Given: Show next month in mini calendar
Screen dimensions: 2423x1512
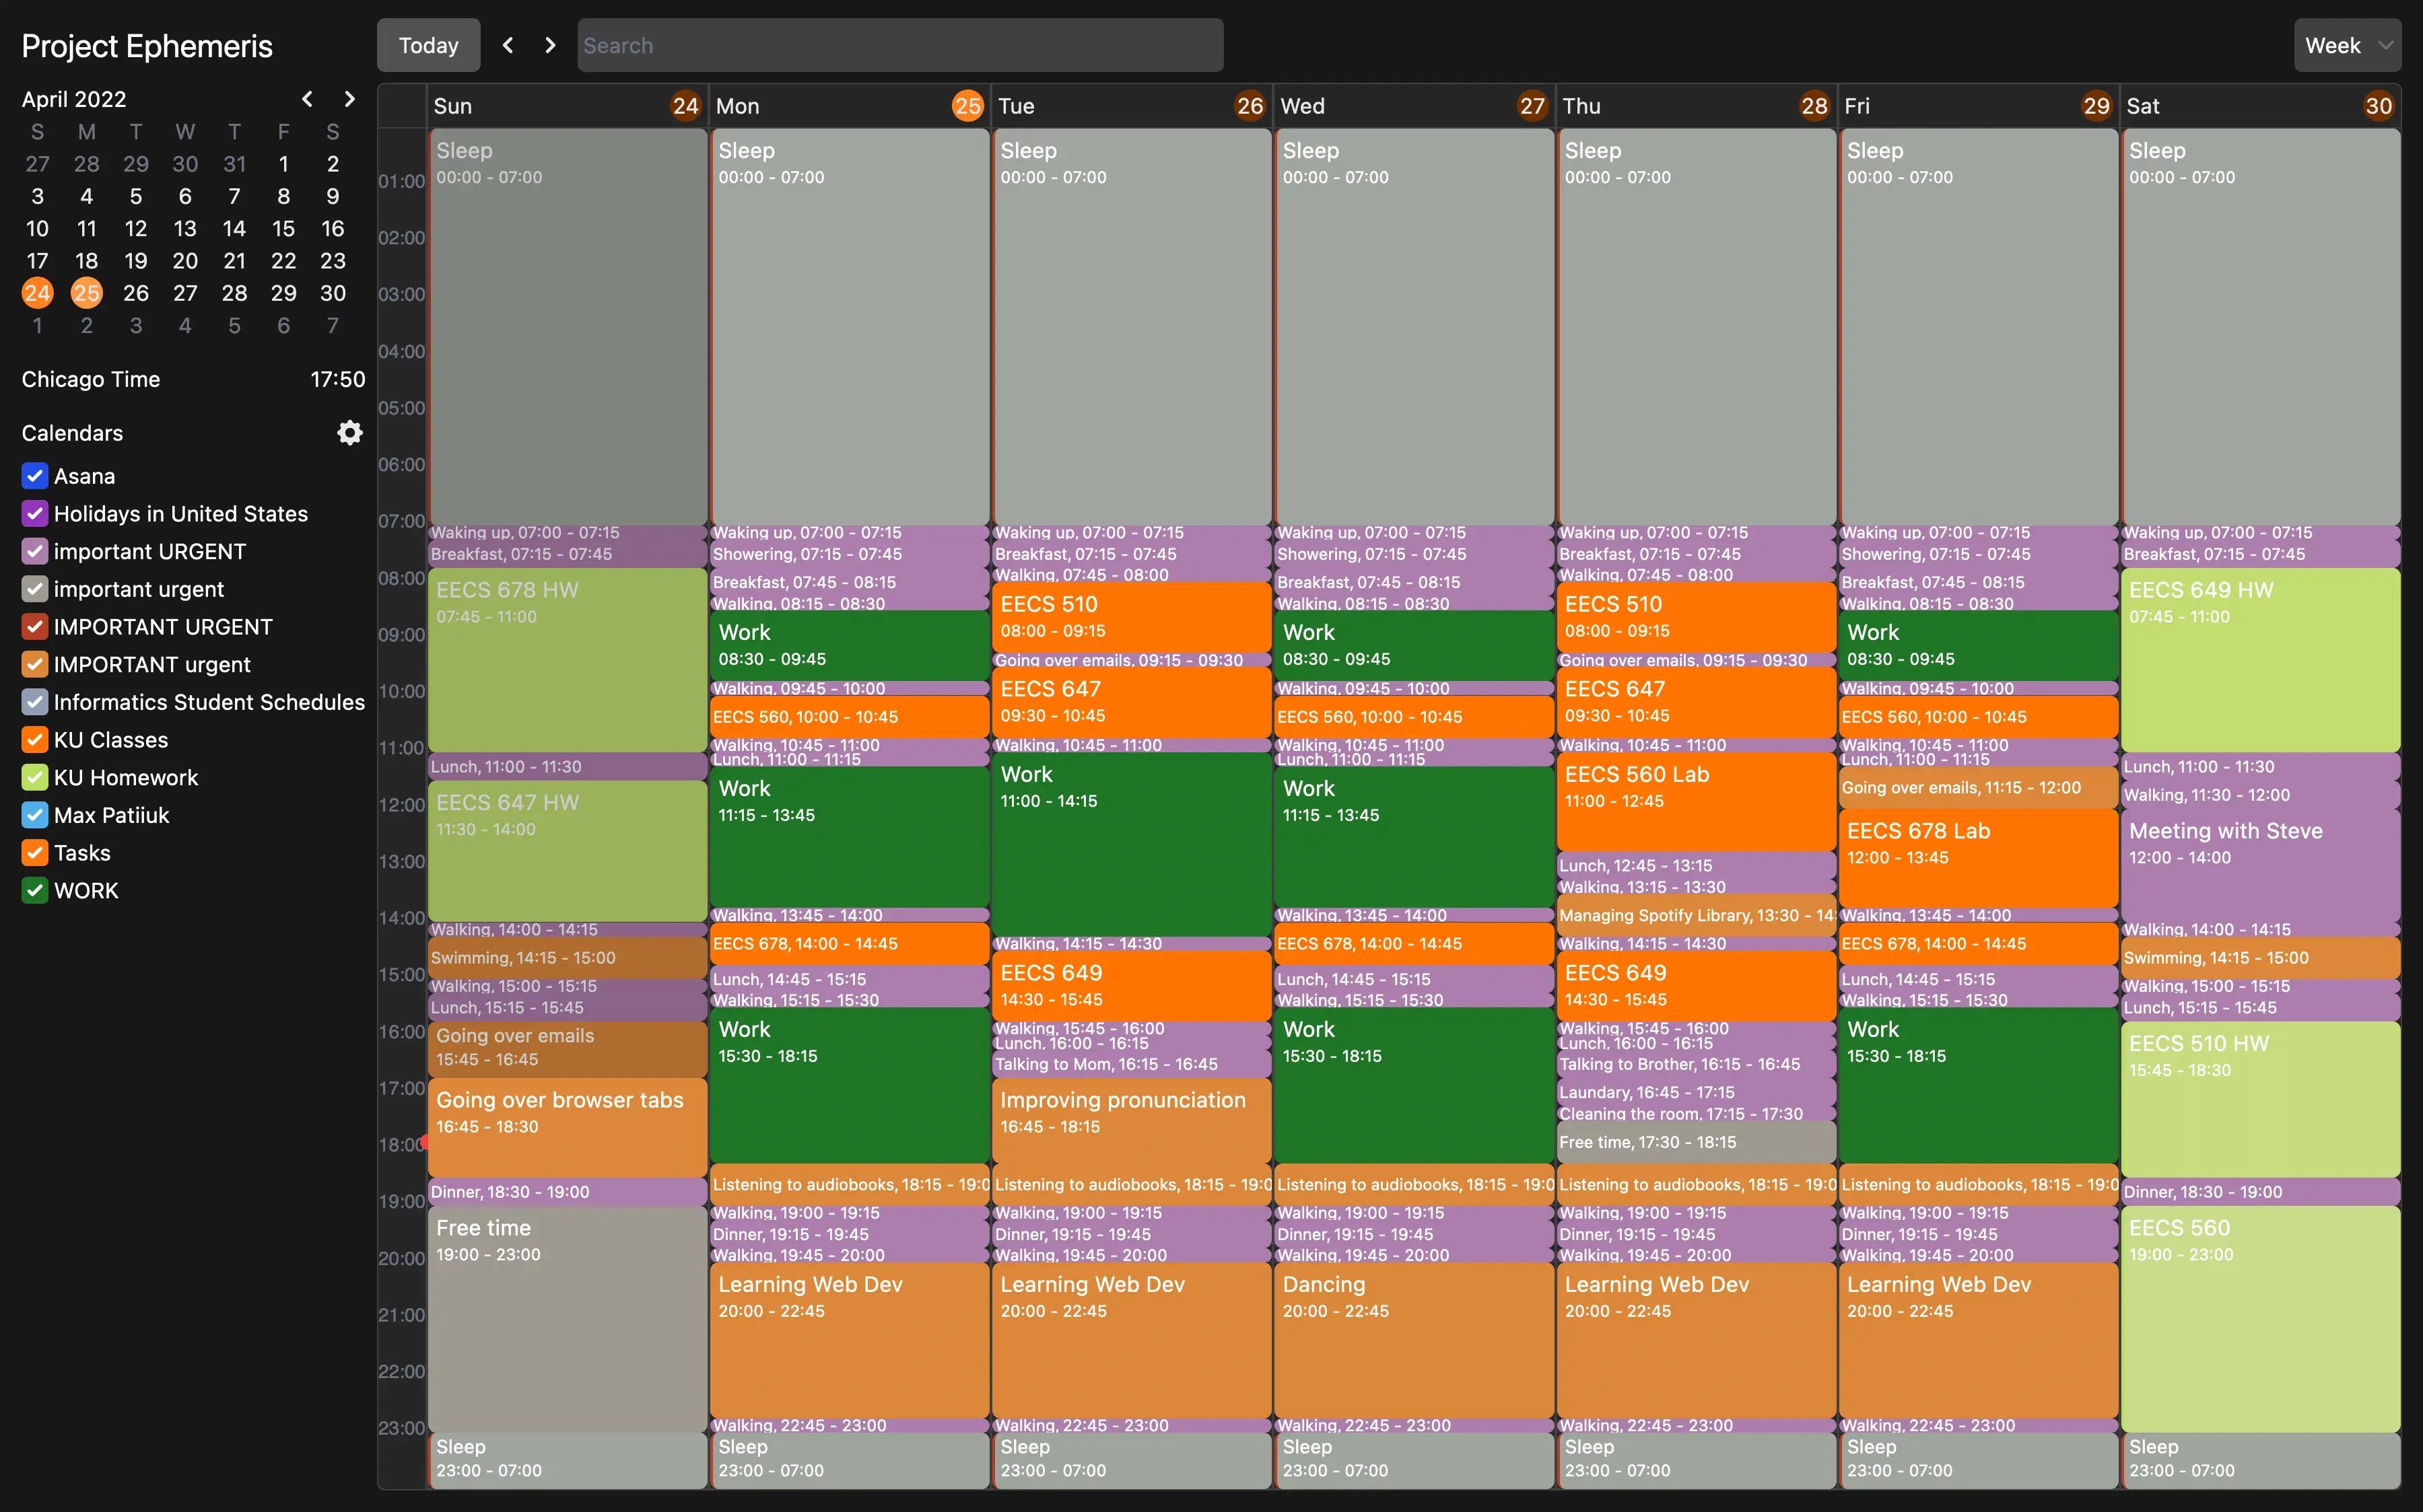Looking at the screenshot, I should click(x=348, y=99).
